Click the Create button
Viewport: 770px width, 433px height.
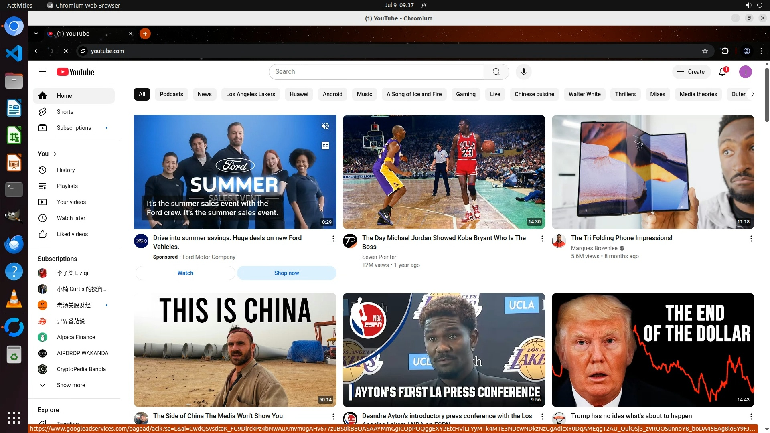(691, 72)
